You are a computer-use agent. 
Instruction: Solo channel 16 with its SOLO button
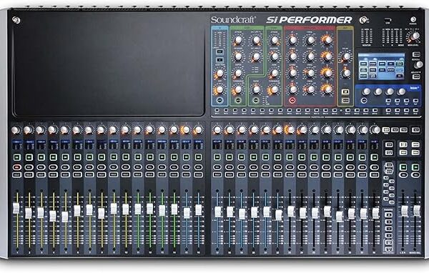pyautogui.click(x=198, y=175)
